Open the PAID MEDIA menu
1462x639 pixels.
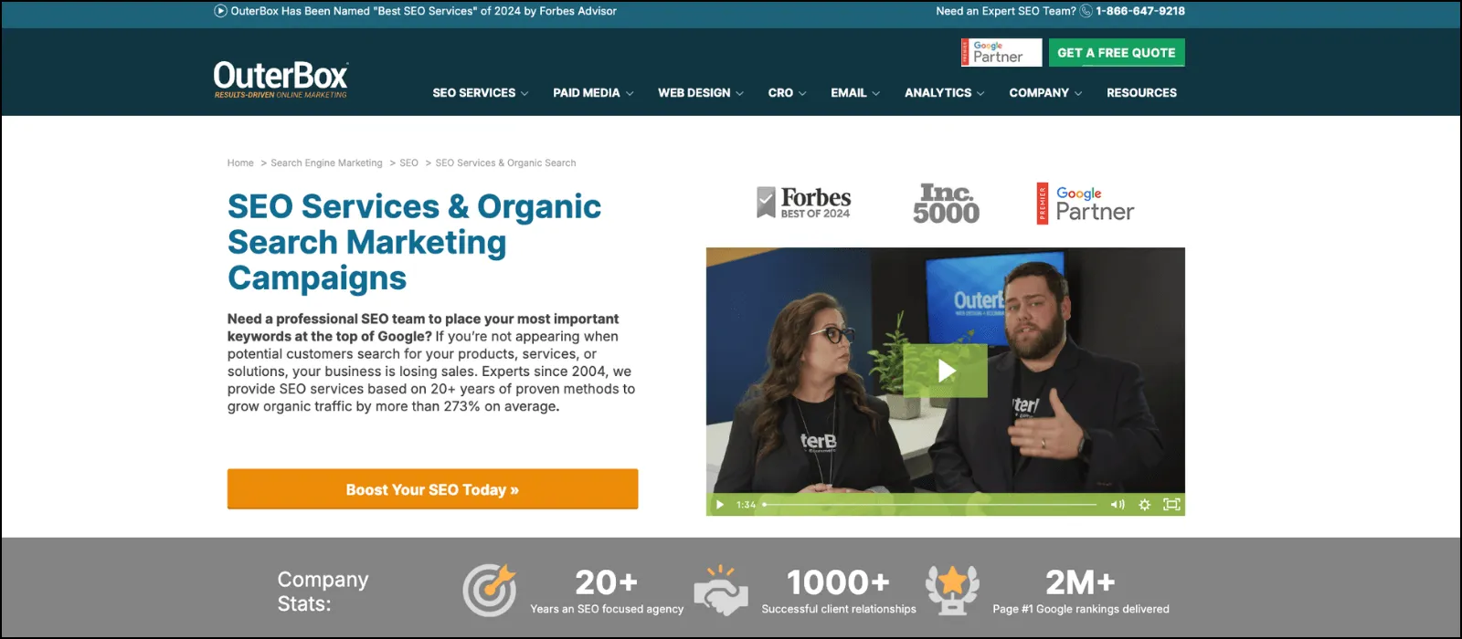(587, 93)
